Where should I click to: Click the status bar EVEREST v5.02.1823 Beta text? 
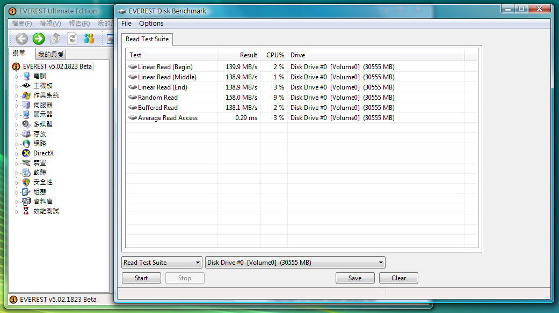58,300
